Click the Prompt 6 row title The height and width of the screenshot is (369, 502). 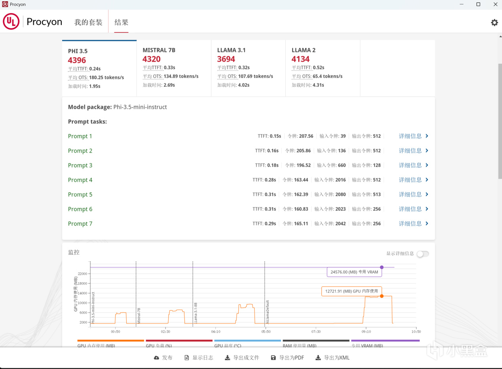[80, 209]
